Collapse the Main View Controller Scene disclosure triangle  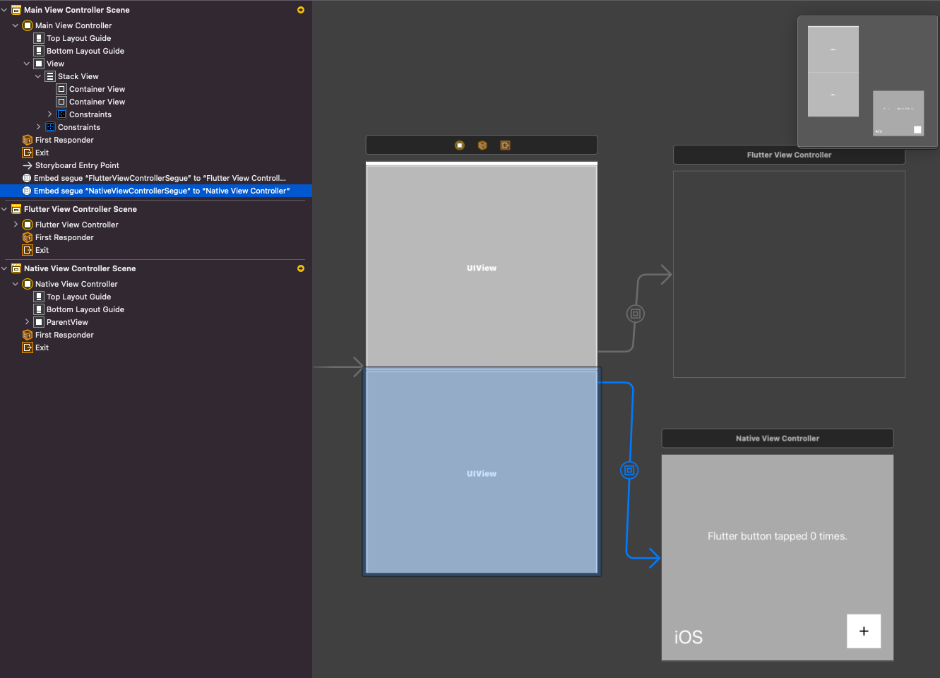[x=5, y=10]
